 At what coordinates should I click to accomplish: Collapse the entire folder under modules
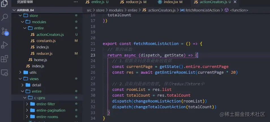(25, 28)
